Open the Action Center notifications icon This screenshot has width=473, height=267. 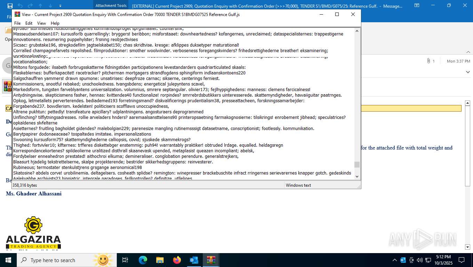click(x=462, y=260)
